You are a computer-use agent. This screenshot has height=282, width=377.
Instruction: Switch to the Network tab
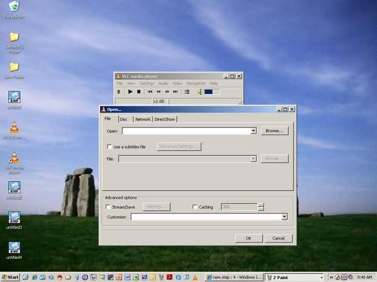[143, 119]
